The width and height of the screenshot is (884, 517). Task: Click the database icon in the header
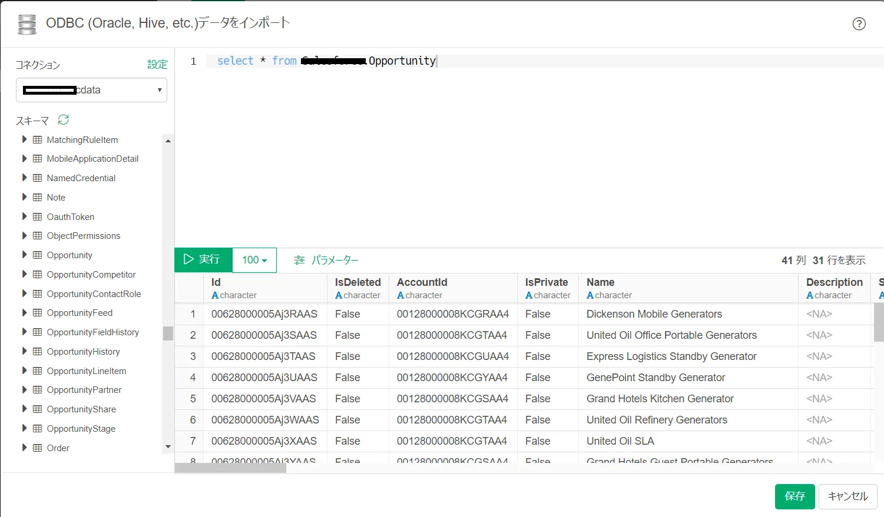(27, 23)
